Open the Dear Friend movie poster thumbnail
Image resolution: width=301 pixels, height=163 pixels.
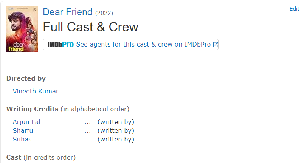[x=22, y=29]
